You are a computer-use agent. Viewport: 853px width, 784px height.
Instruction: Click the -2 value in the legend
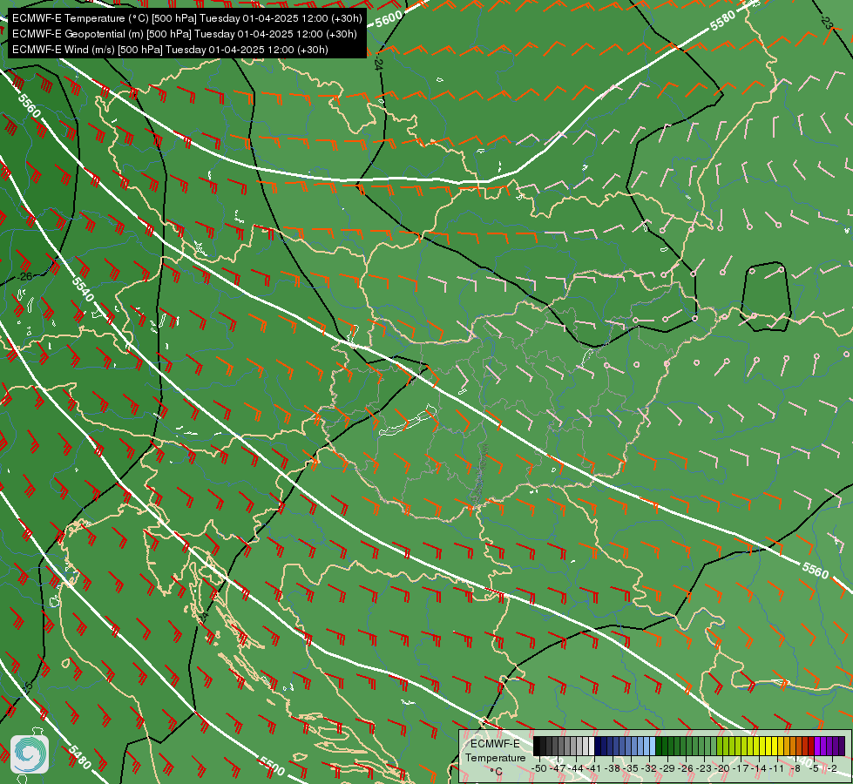click(832, 768)
